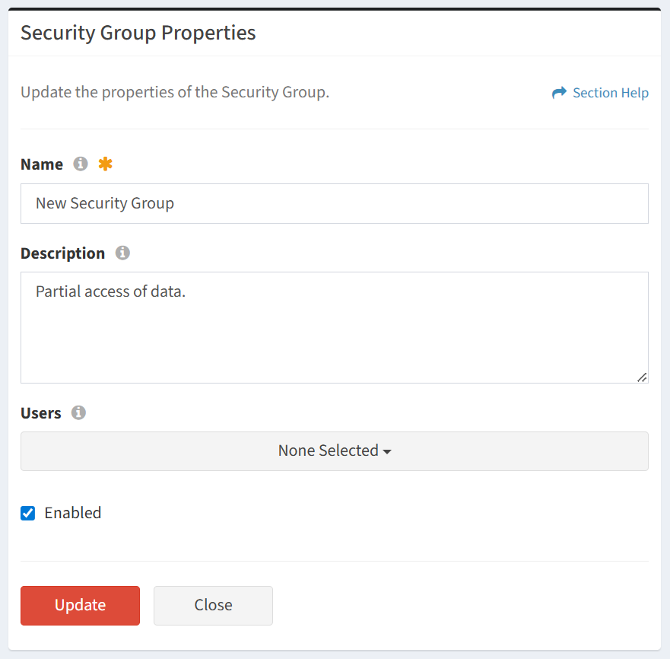Image resolution: width=670 pixels, height=659 pixels.
Task: Click the Name field label
Action: 42,164
